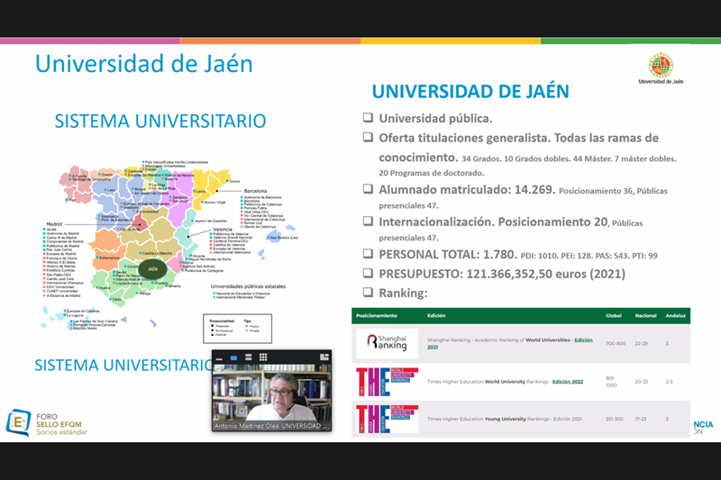721x480 pixels.
Task: Select single active speaker view icon
Action: [233, 358]
